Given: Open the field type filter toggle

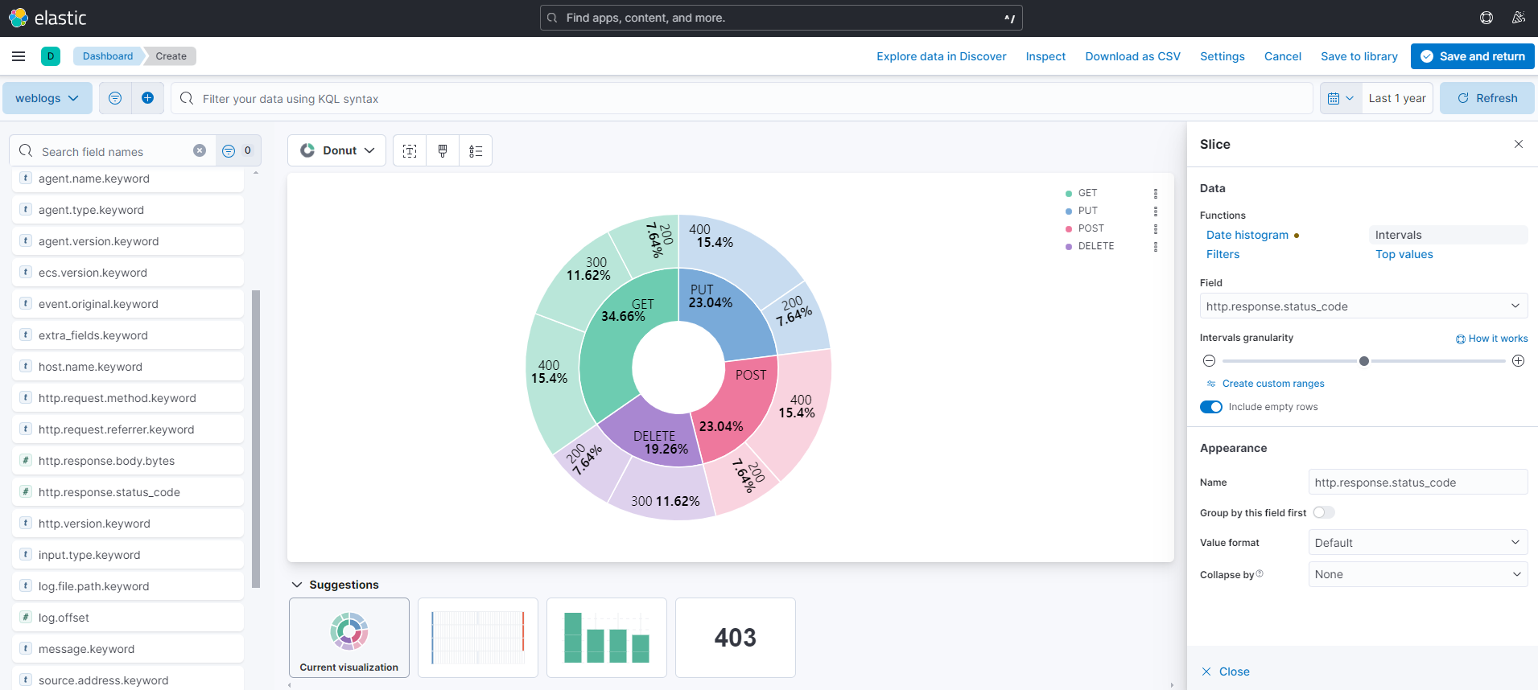Looking at the screenshot, I should [238, 150].
